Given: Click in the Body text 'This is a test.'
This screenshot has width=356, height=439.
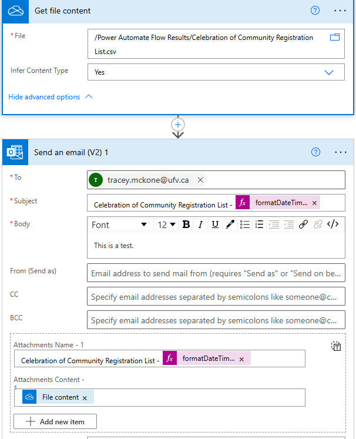Looking at the screenshot, I should pos(113,246).
